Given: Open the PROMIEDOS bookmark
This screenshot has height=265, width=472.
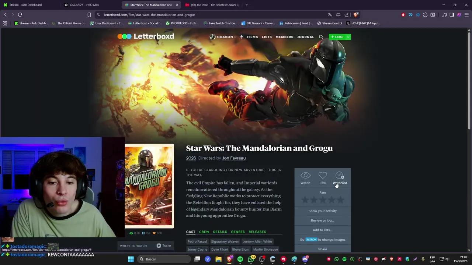Looking at the screenshot, I should click(182, 23).
